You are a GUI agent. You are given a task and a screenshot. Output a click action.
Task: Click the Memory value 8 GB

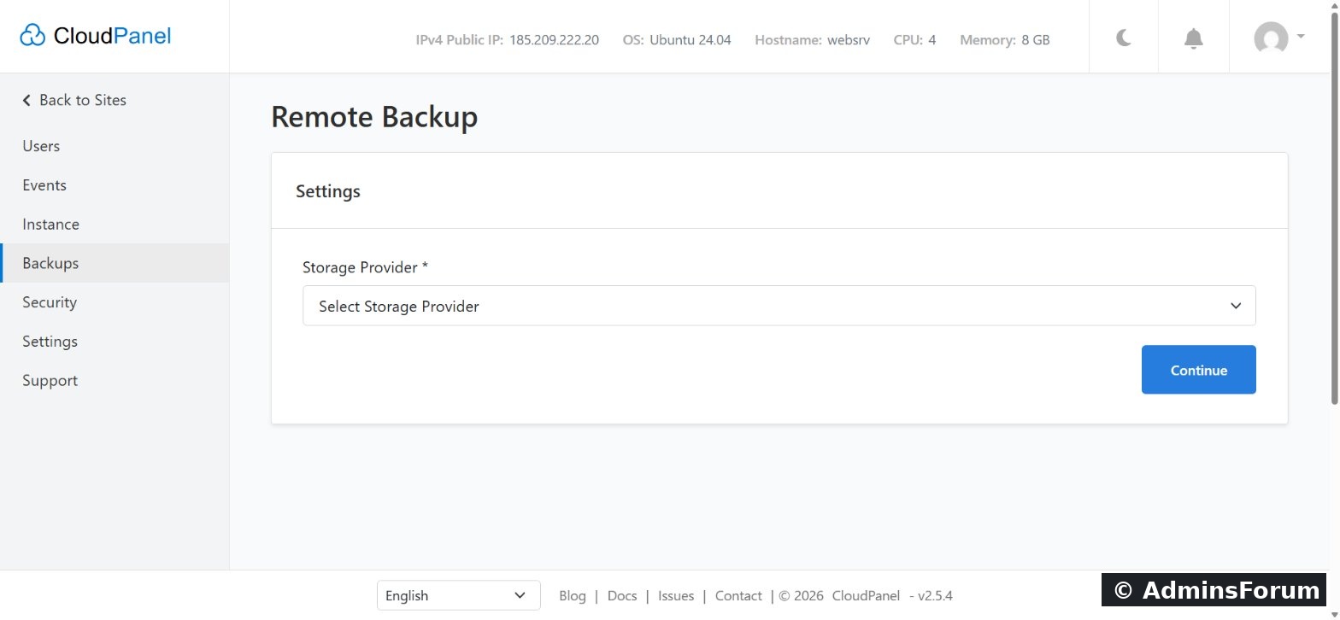pos(1036,40)
